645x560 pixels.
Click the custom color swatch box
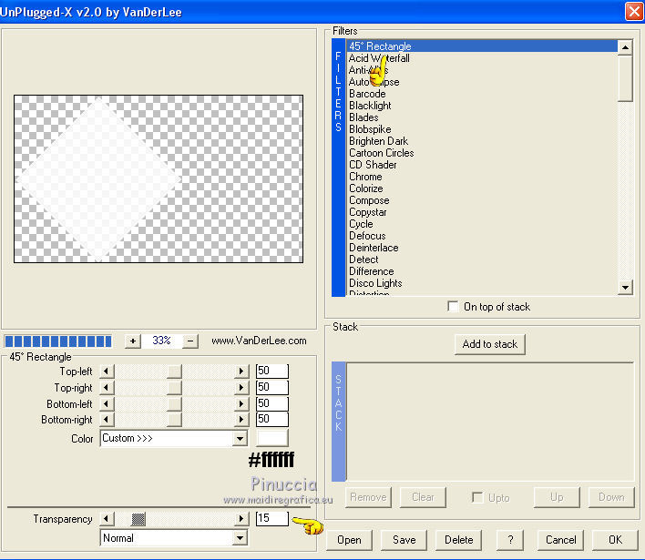272,438
